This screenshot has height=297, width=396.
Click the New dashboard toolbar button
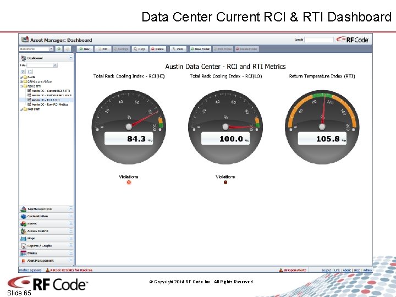pos(85,49)
